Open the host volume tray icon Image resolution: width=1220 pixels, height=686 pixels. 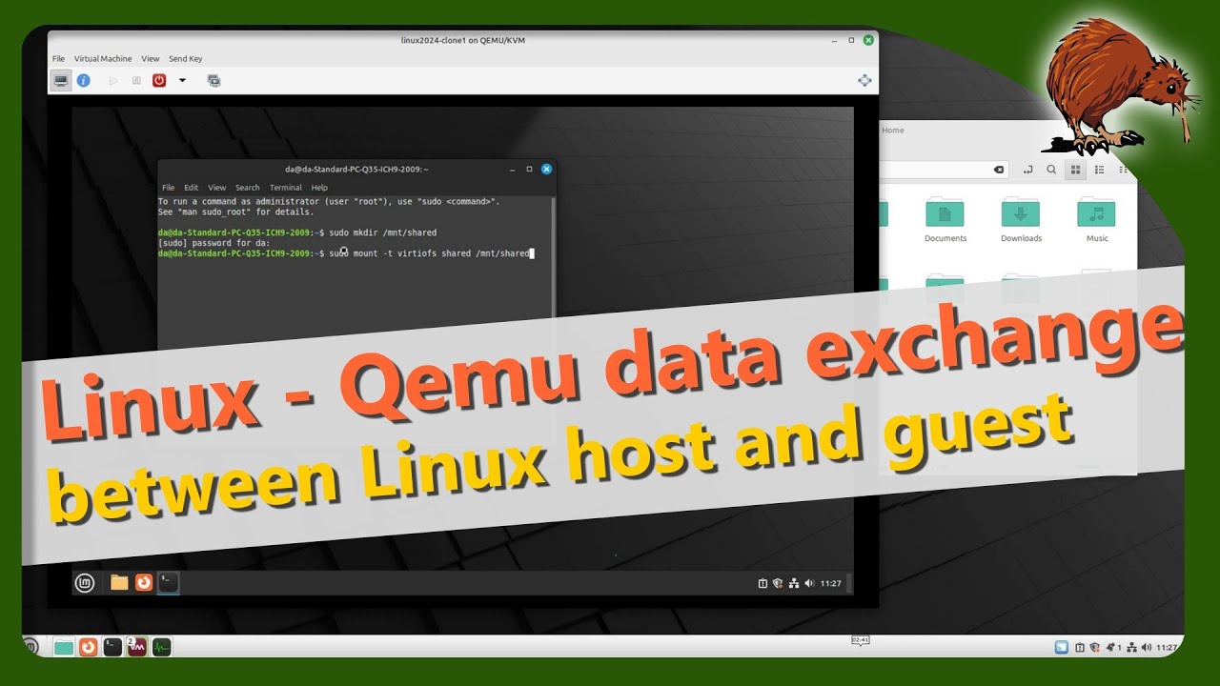coord(1146,648)
